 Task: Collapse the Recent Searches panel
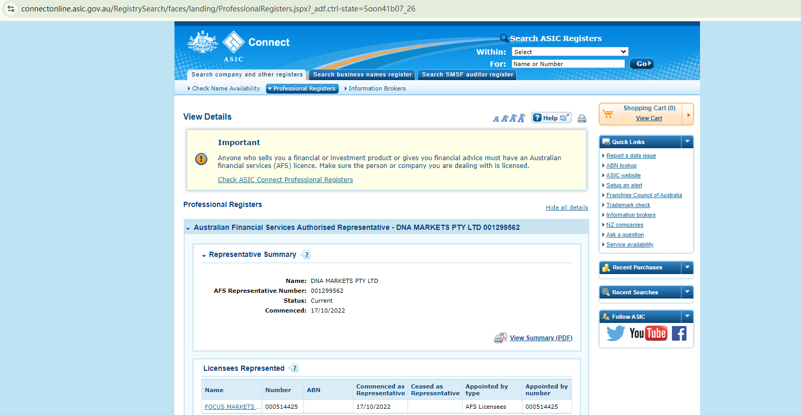coord(688,292)
